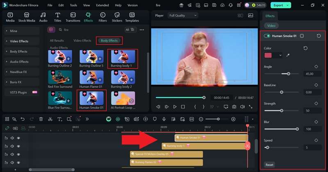The image size is (328, 172).
Task: Select the Human Smoke 01 timeline clip
Action: (211, 138)
